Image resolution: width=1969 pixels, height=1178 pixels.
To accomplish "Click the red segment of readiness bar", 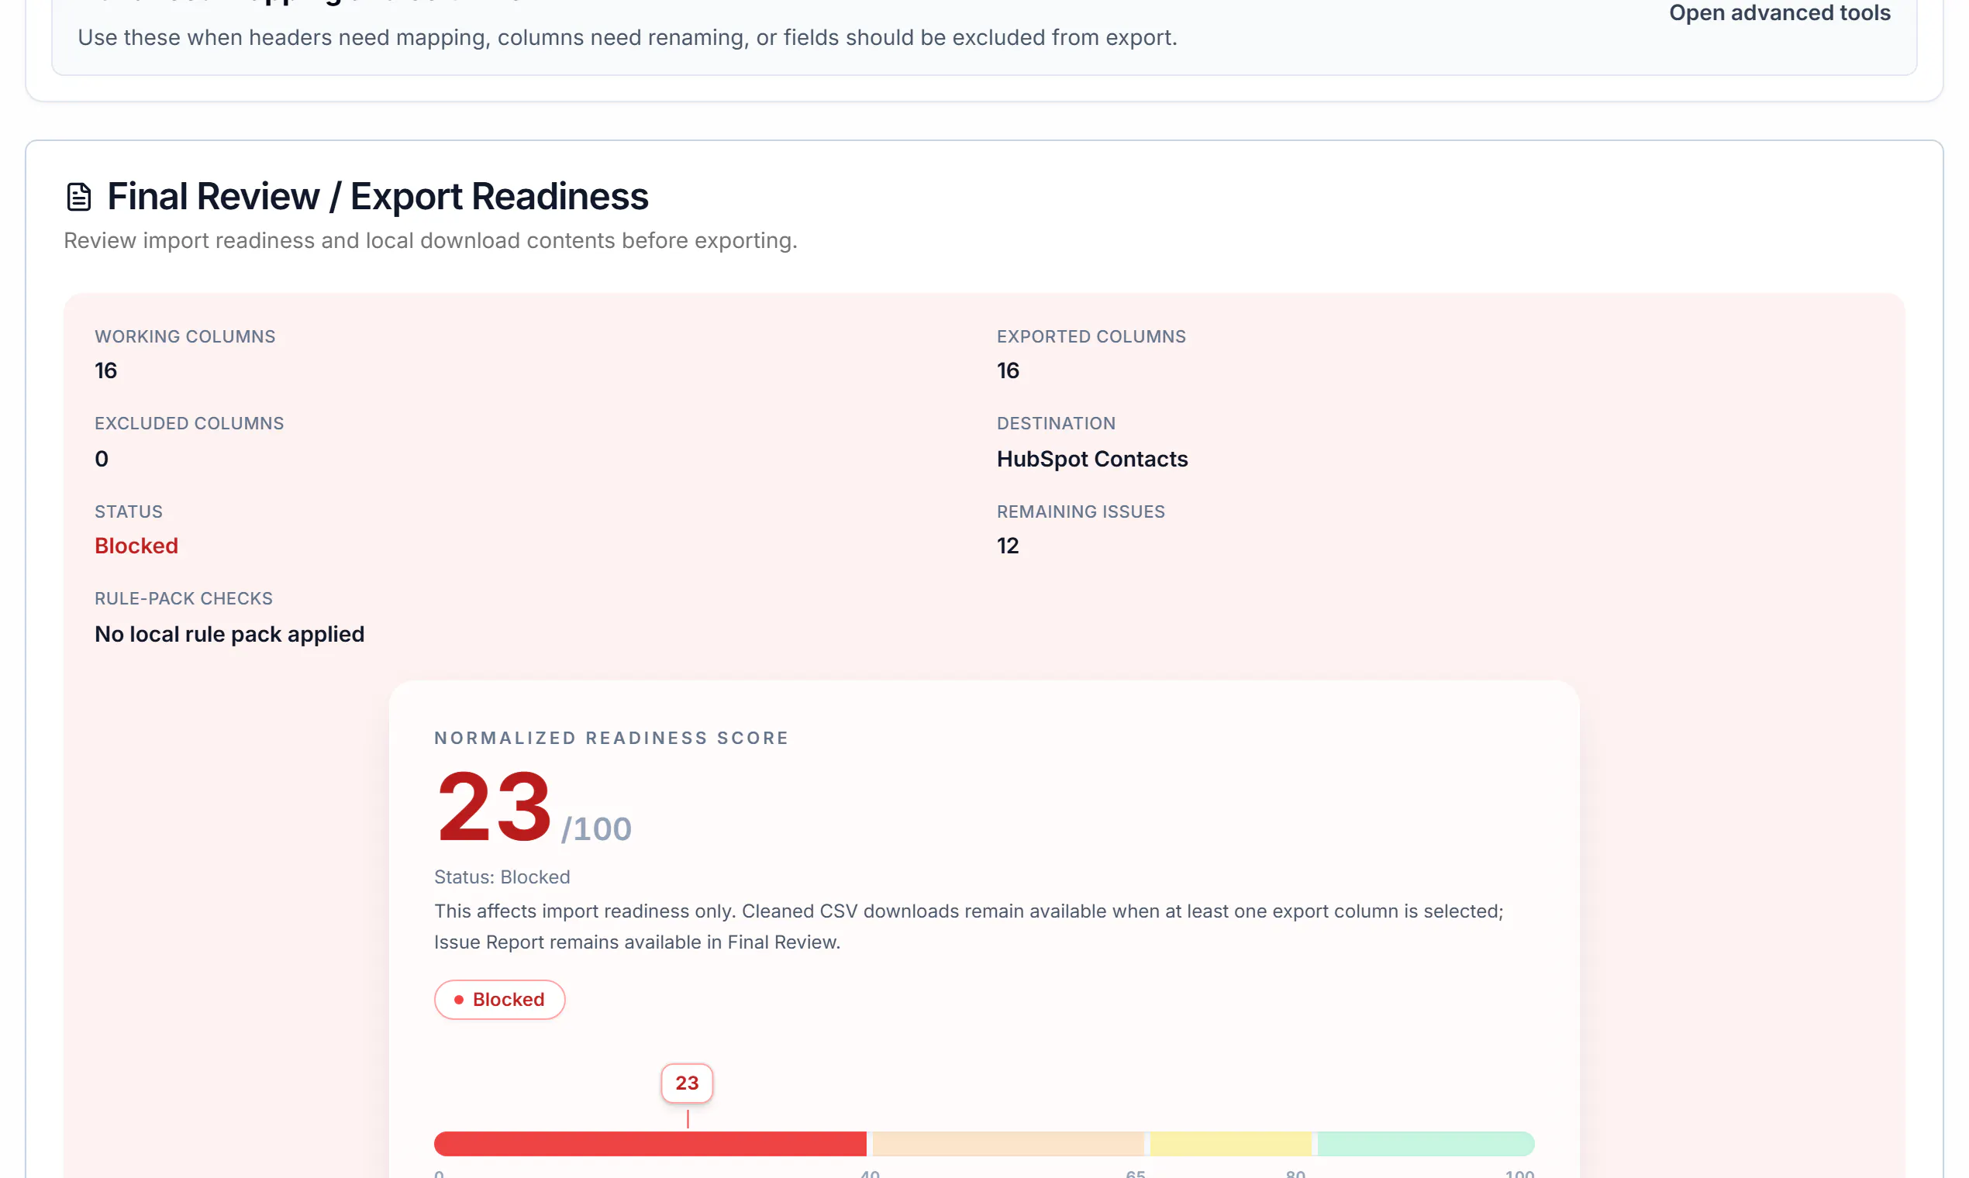I will click(650, 1144).
